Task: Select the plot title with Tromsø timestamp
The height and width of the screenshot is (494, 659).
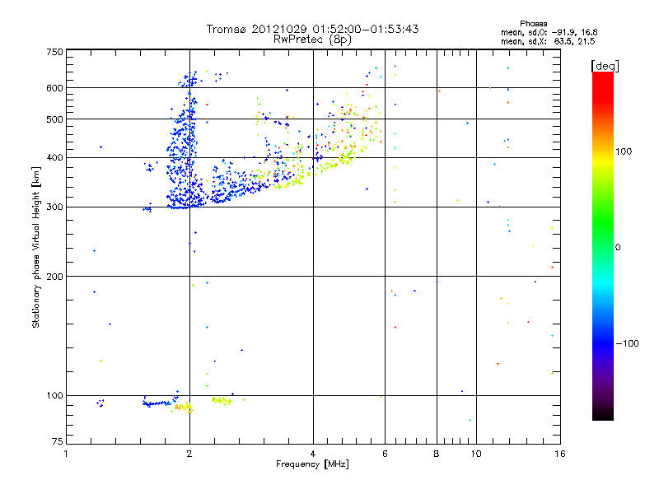Action: click(312, 29)
